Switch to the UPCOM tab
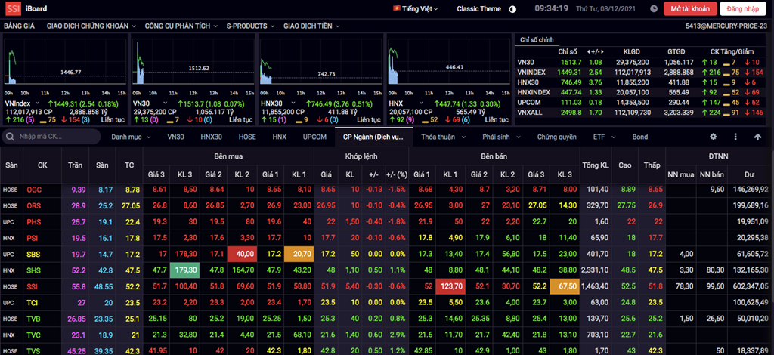774x355 pixels. 314,137
